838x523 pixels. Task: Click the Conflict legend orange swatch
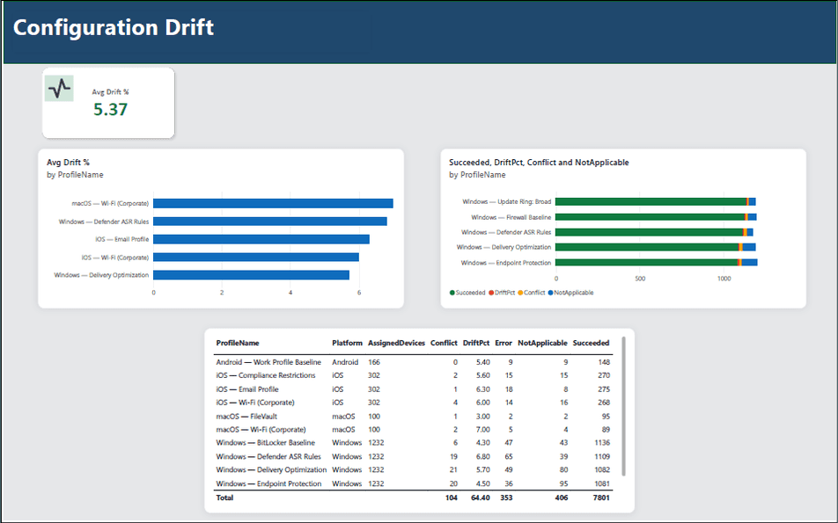(520, 293)
